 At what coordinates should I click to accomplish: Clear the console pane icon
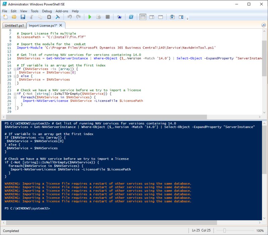point(58,17)
